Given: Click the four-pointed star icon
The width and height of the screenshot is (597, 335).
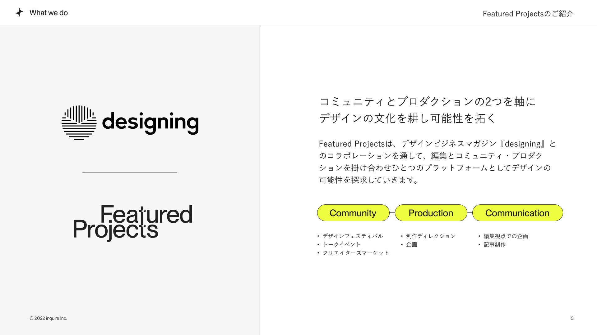Looking at the screenshot, I should tap(19, 12).
